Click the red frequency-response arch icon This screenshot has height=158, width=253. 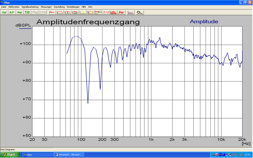click(60, 13)
